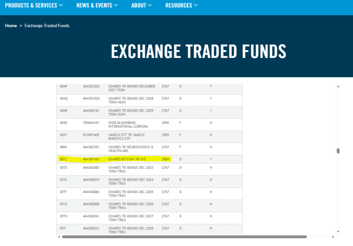
Task: Click CUSIP 92189Y402
Action: pos(91,135)
